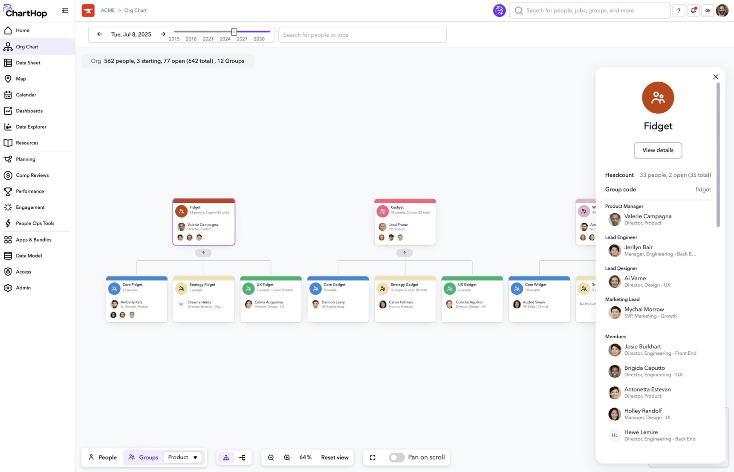
Task: Toggle the eye view-as icon
Action: point(708,11)
